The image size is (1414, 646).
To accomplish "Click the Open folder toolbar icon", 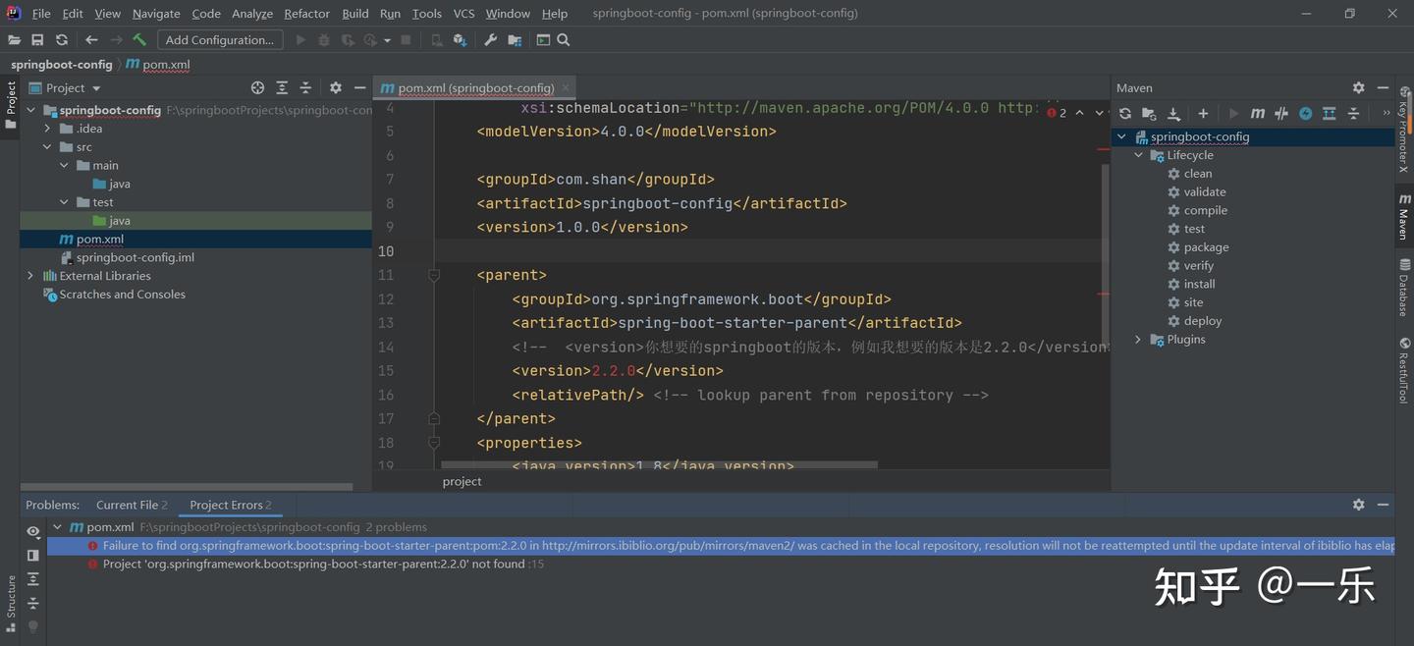I will pos(14,40).
